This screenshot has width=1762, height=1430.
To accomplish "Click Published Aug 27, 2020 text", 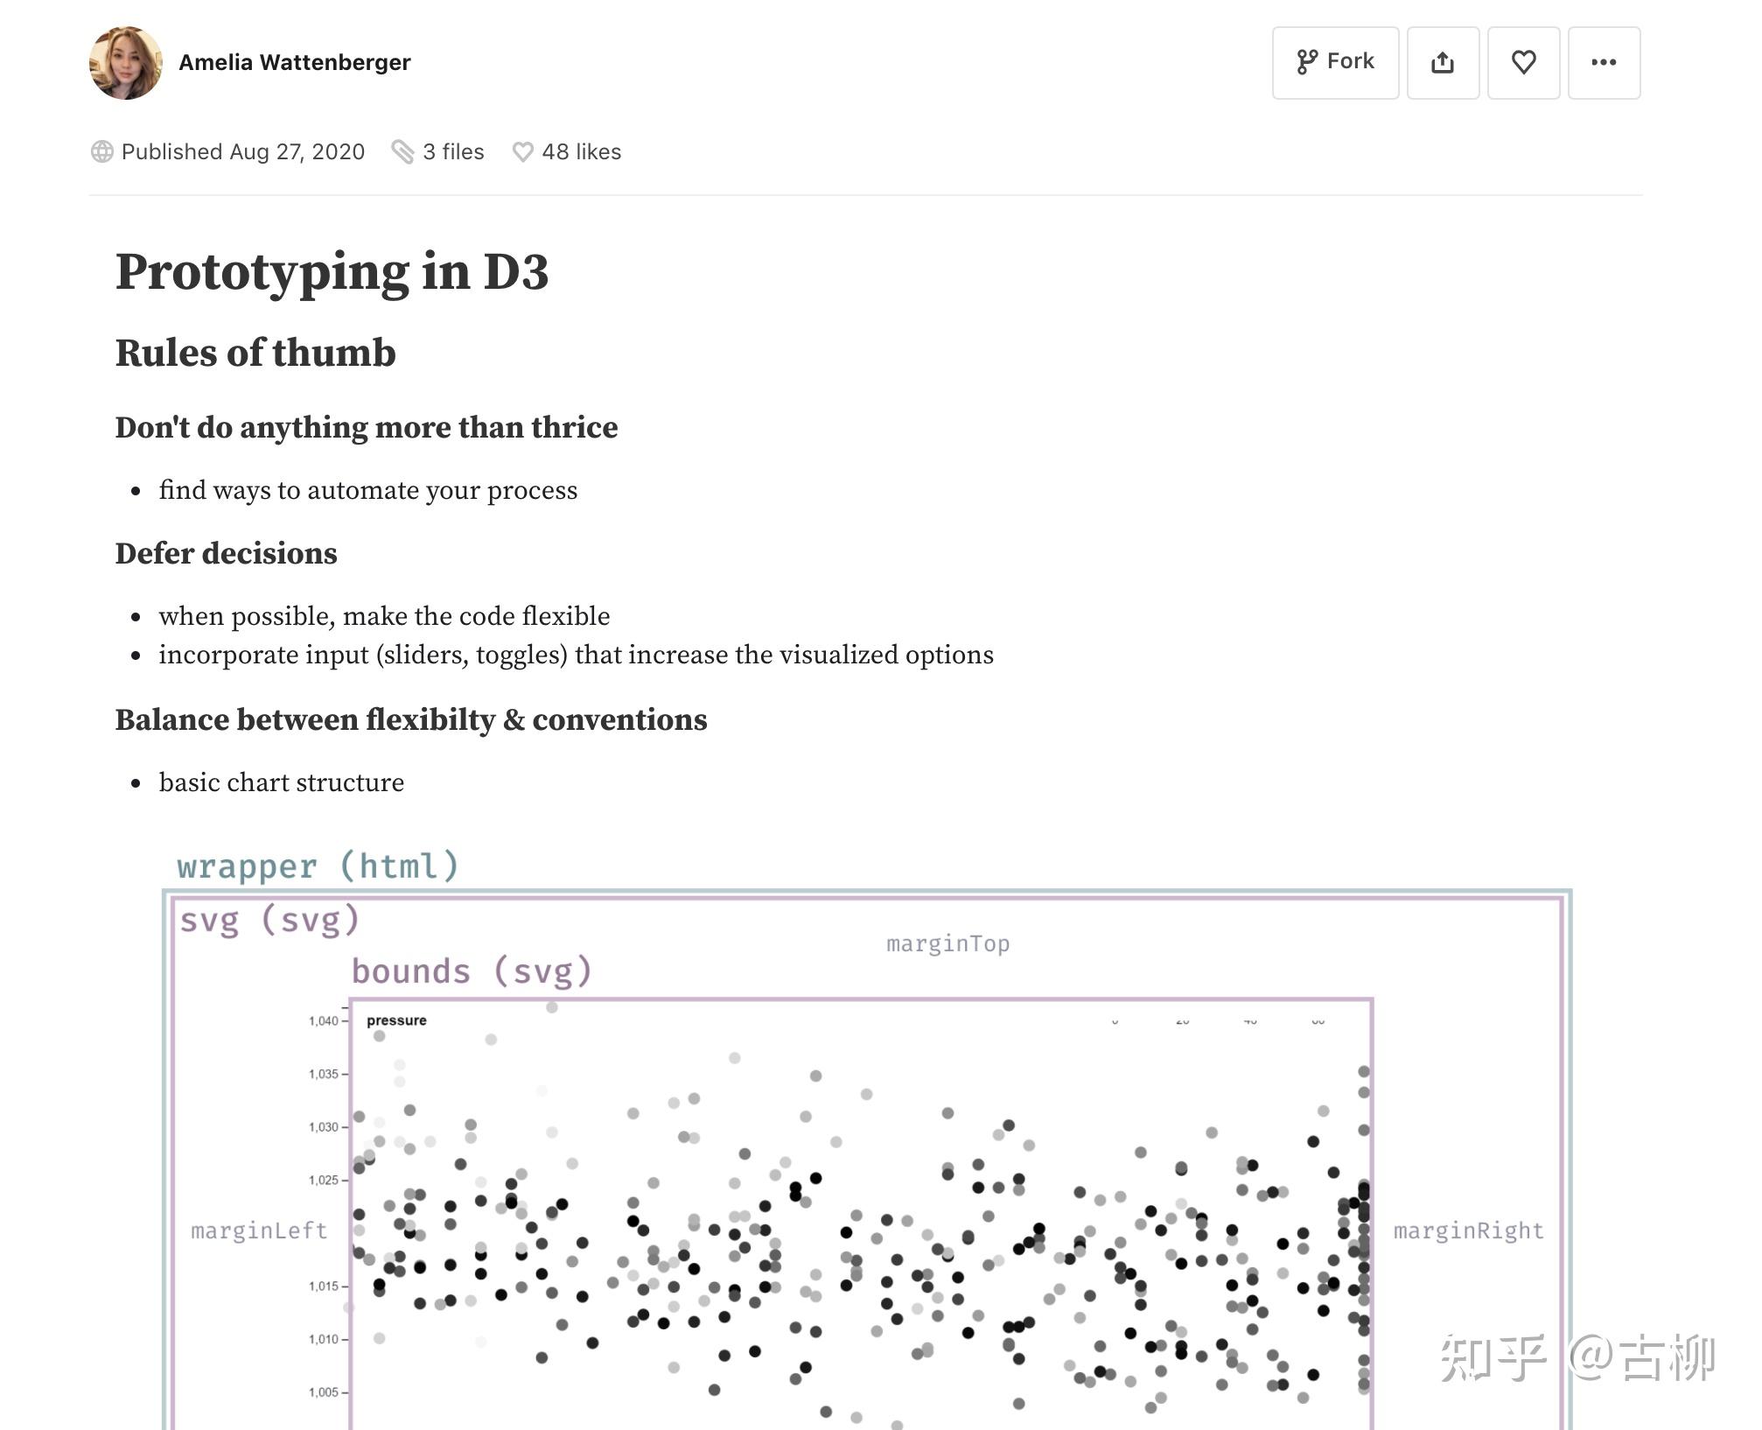I will pos(242,151).
